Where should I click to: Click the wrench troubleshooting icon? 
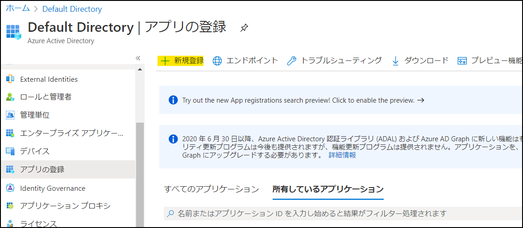(292, 61)
